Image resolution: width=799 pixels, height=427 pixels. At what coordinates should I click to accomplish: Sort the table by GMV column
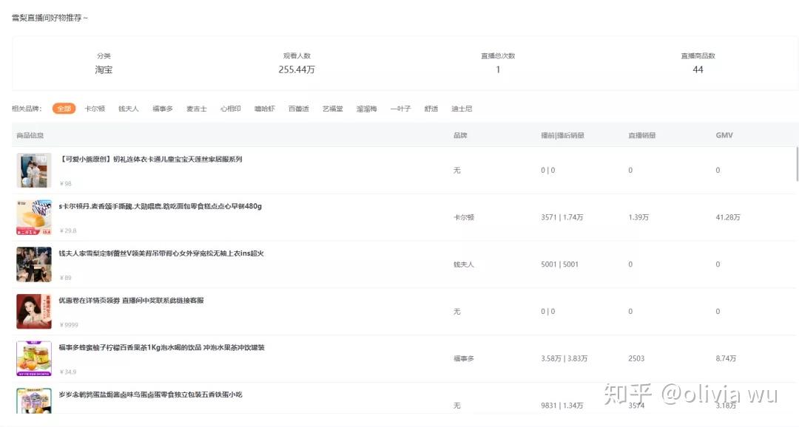(x=724, y=134)
